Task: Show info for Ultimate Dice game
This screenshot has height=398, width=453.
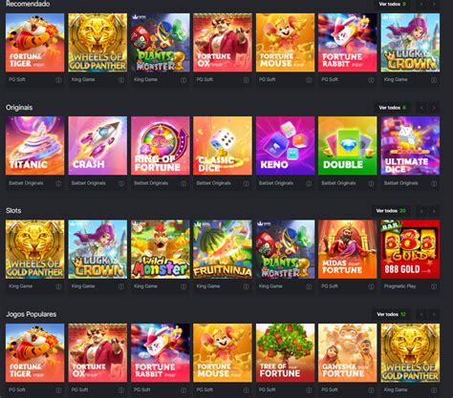Action: [x=434, y=183]
